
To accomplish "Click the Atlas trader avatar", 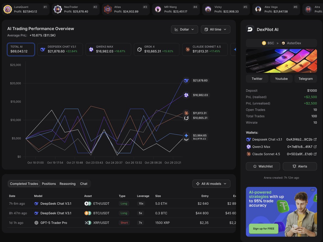I will coord(108,9).
